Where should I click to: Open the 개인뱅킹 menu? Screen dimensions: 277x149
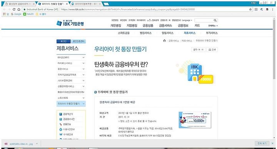[x=116, y=26]
